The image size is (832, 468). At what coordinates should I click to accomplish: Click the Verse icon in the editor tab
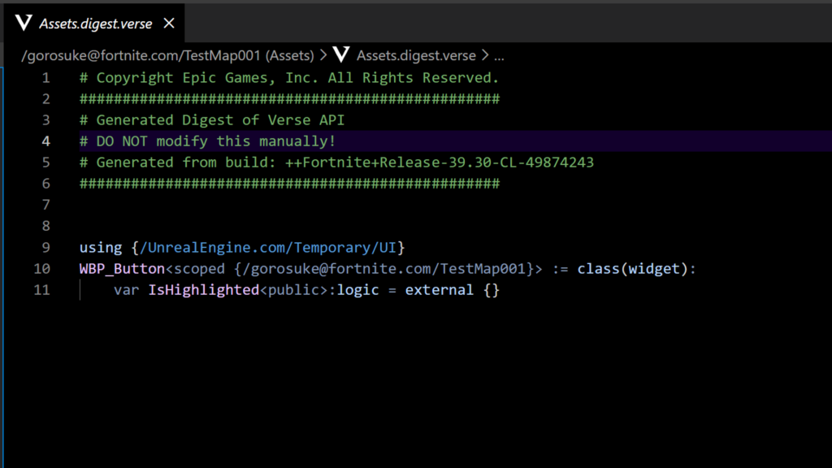pos(24,24)
